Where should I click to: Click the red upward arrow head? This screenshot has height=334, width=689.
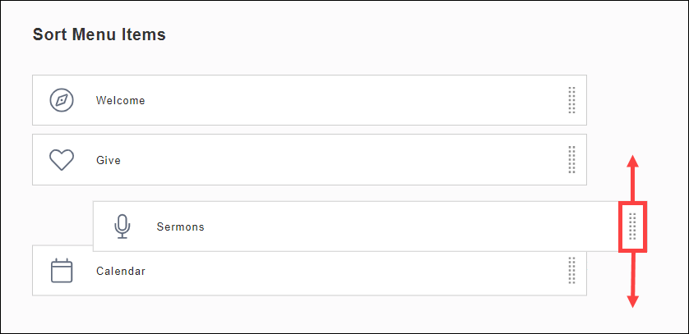click(632, 160)
